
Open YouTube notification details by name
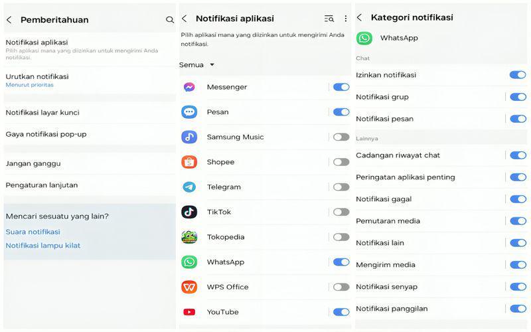[223, 312]
